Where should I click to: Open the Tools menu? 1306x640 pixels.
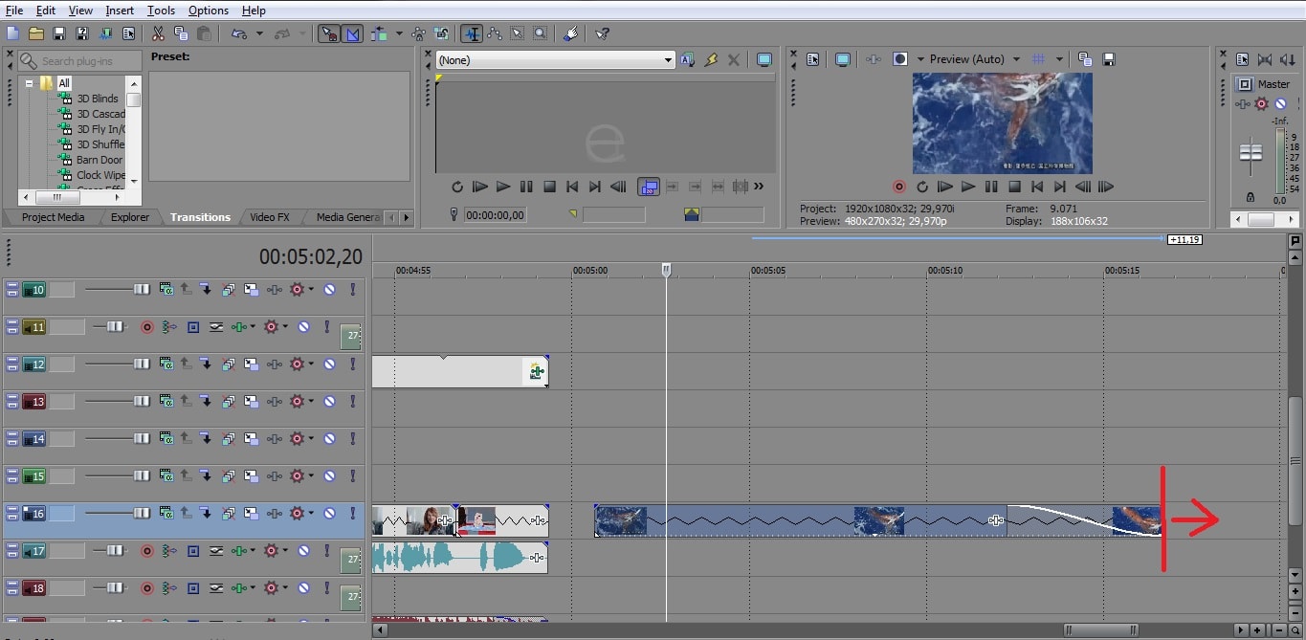pos(161,10)
